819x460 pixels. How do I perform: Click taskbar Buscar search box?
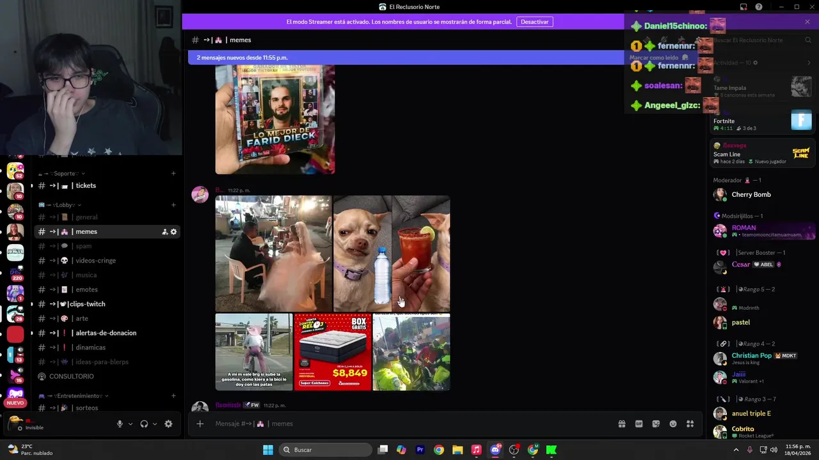click(x=326, y=450)
